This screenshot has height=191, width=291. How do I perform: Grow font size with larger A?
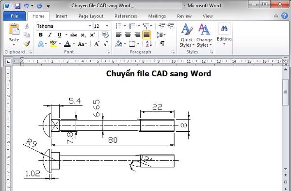97,44
